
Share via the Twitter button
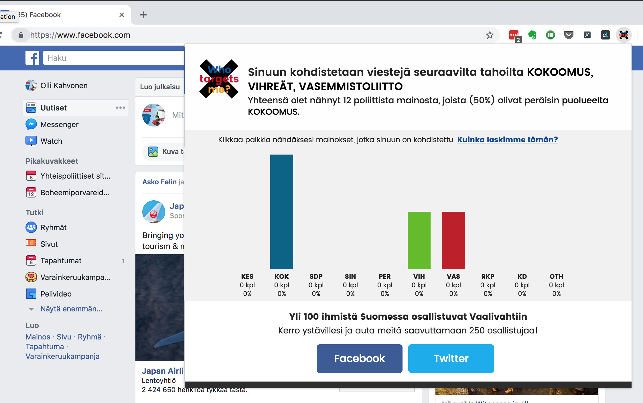(x=451, y=359)
